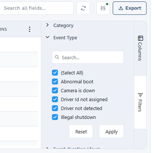The image size is (154, 153).
Task: Toggle the Driver Id not assigned checkbox
Action: pyautogui.click(x=55, y=99)
